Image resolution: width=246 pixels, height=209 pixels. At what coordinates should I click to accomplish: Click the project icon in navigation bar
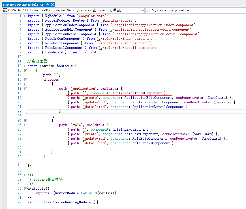tap(5, 11)
